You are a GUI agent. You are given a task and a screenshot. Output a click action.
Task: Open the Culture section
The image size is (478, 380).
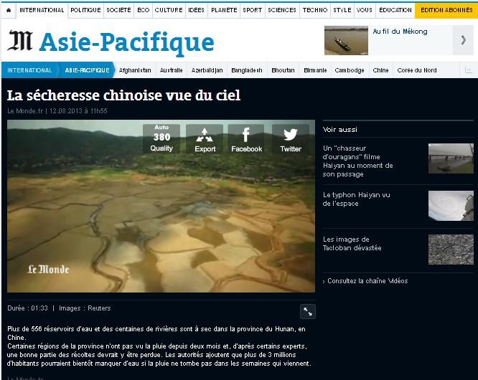point(169,10)
